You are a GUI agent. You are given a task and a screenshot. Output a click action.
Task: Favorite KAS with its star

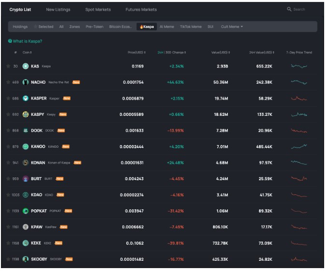point(8,66)
